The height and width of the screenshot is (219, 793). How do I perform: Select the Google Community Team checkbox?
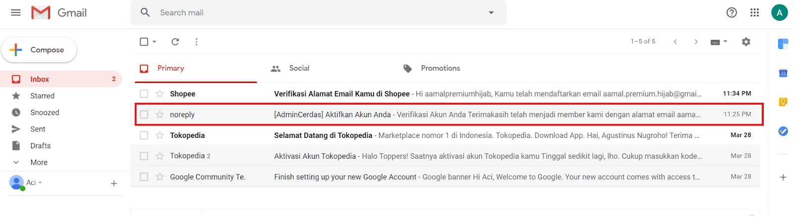[144, 176]
